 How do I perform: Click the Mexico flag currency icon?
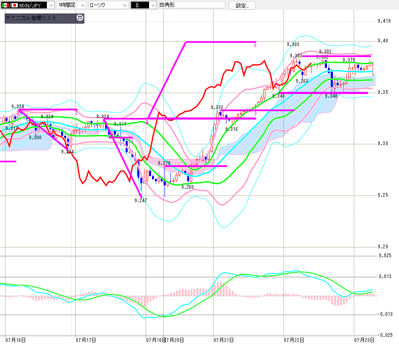pyautogui.click(x=5, y=5)
